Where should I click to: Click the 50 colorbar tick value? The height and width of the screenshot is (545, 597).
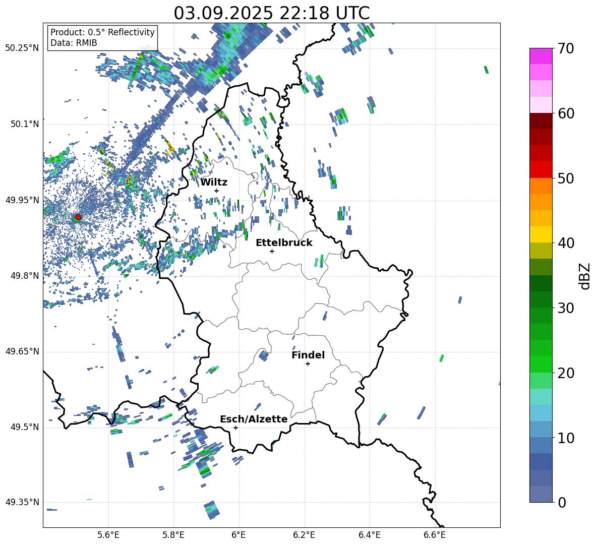coord(566,178)
